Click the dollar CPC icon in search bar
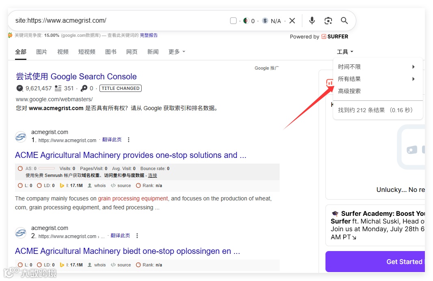Image resolution: width=433 pixels, height=281 pixels. click(x=265, y=21)
